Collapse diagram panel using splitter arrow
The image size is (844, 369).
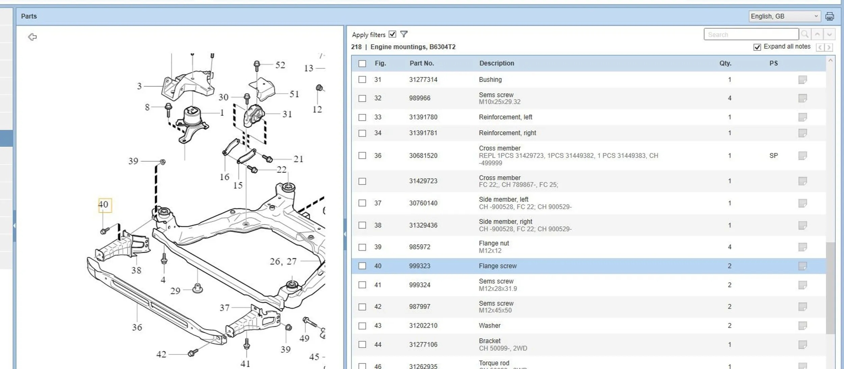click(345, 234)
